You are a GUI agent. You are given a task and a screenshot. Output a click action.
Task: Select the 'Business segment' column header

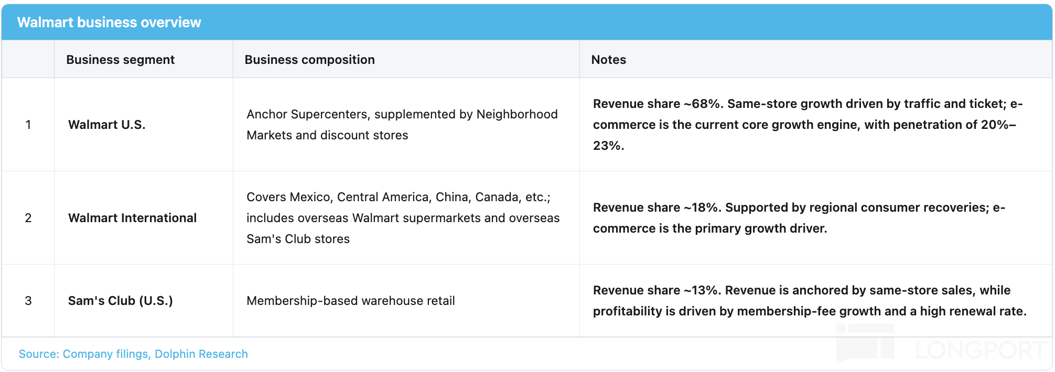[x=144, y=59]
